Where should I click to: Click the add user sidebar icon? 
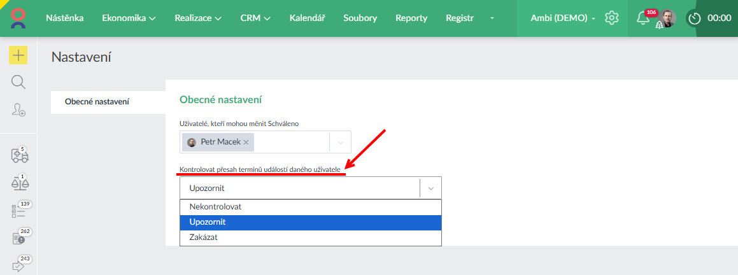point(18,109)
